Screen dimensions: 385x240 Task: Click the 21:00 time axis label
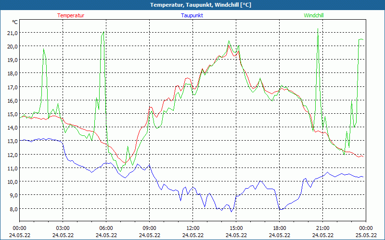322,228
